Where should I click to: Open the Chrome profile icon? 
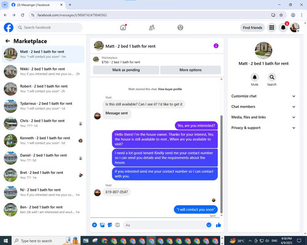[x=293, y=15]
